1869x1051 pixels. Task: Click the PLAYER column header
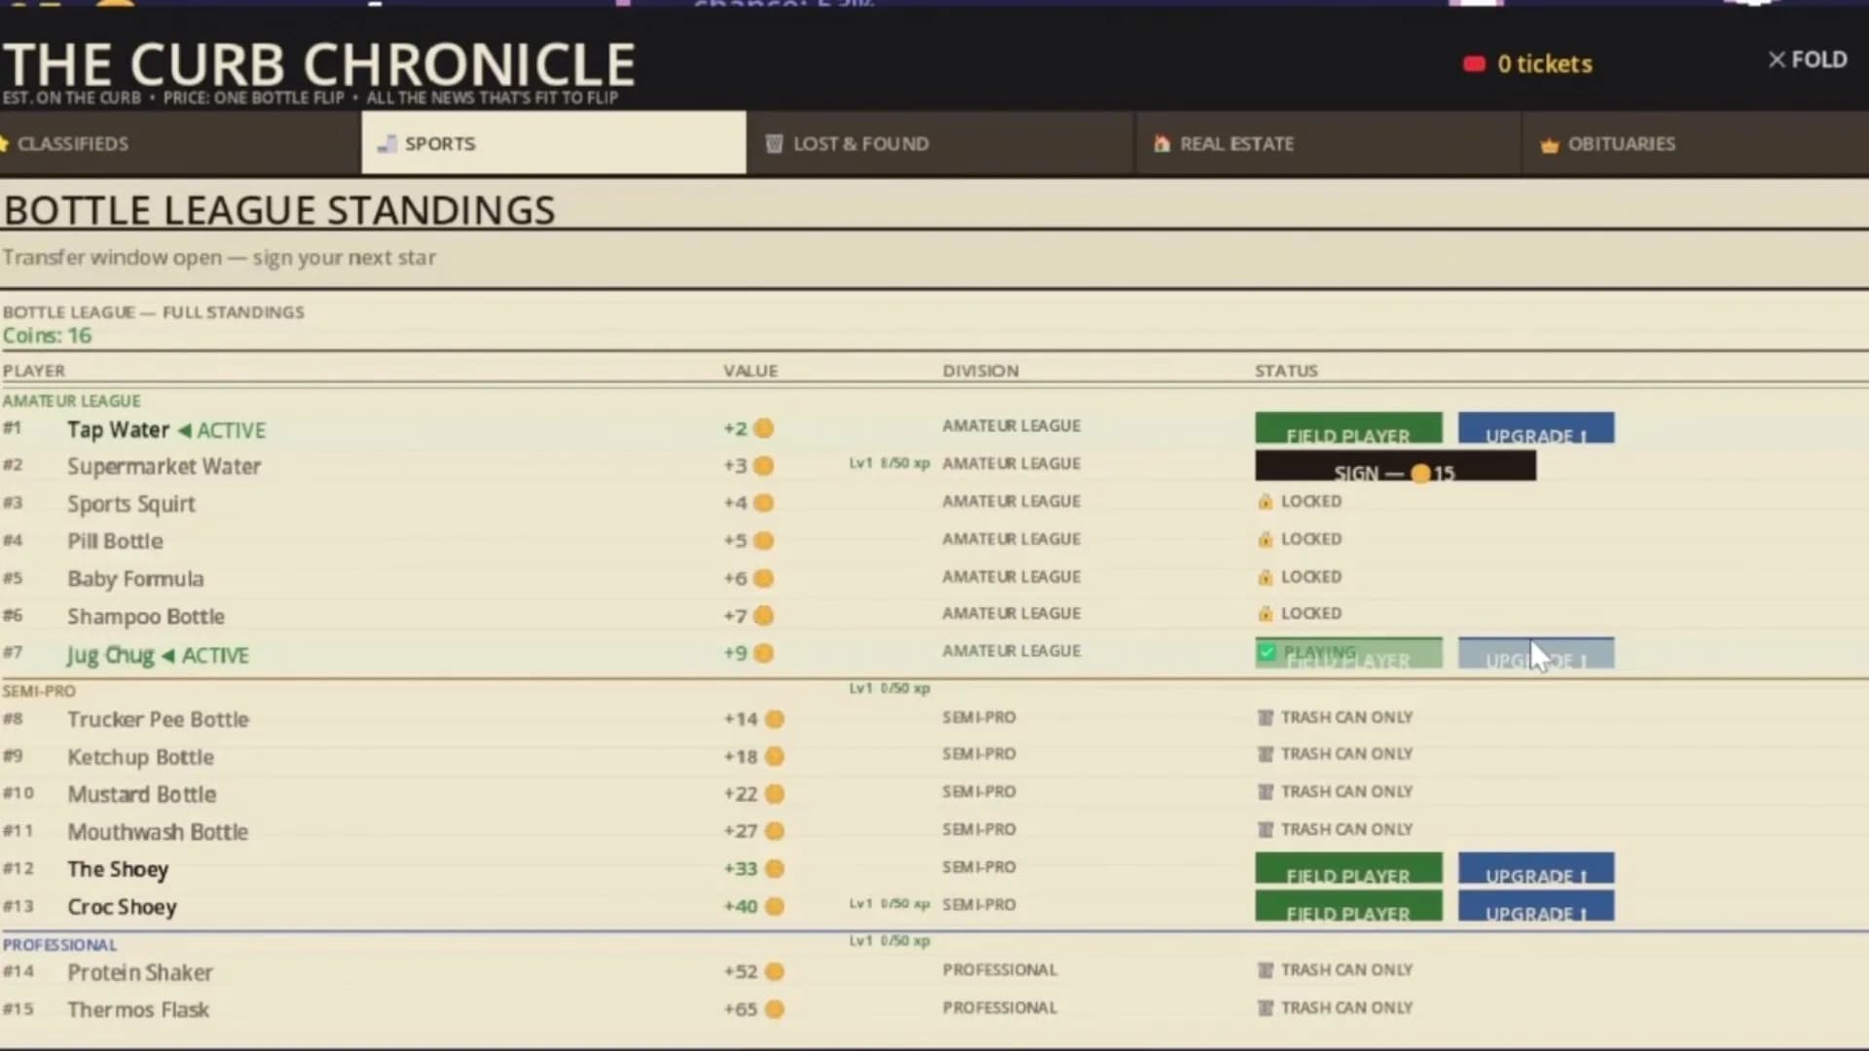tap(33, 371)
